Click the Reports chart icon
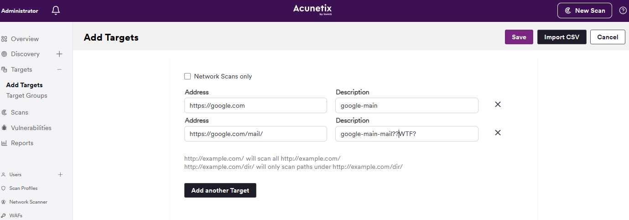The height and width of the screenshot is (220, 629). pos(4,143)
